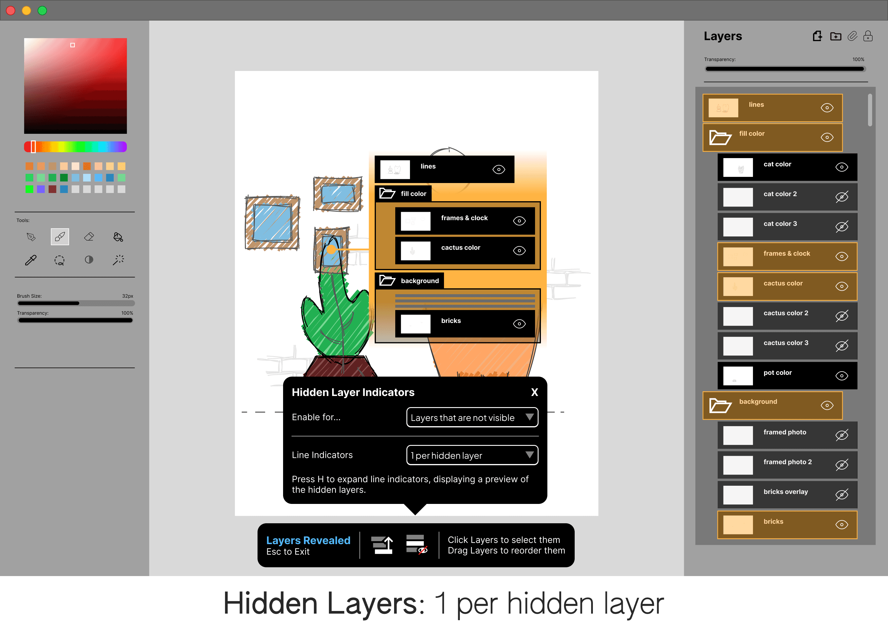Click the hidden layers indicator toolbar button
The height and width of the screenshot is (623, 888).
[416, 545]
